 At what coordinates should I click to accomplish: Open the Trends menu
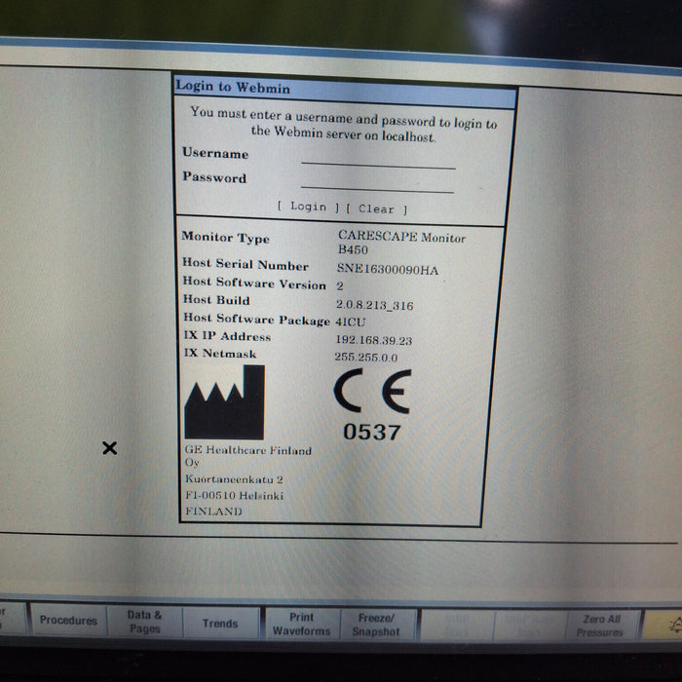click(220, 624)
